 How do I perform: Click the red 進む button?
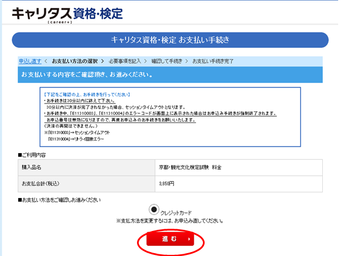(170, 239)
